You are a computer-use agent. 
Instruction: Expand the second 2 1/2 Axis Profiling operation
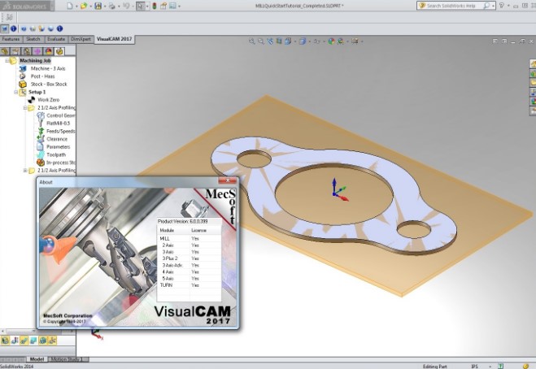(25, 170)
